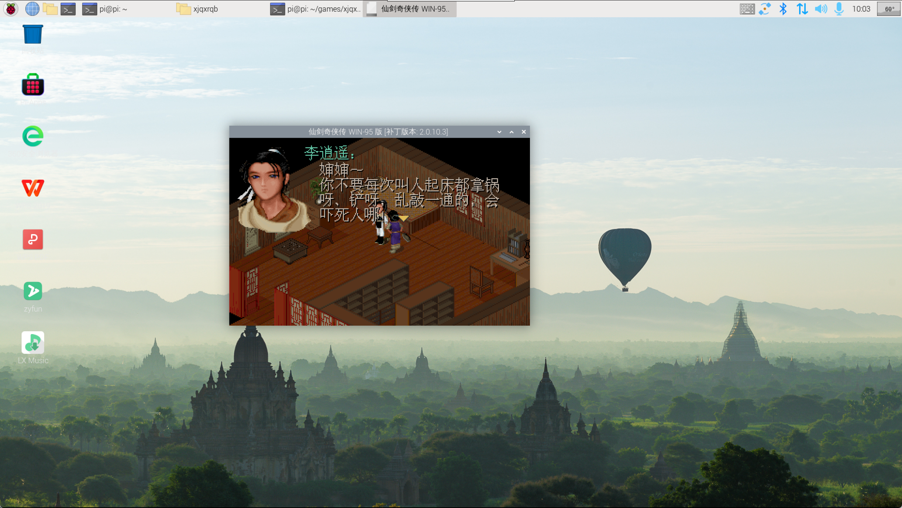The width and height of the screenshot is (902, 508).
Task: Launch the green e browser desktop icon
Action: 33,136
